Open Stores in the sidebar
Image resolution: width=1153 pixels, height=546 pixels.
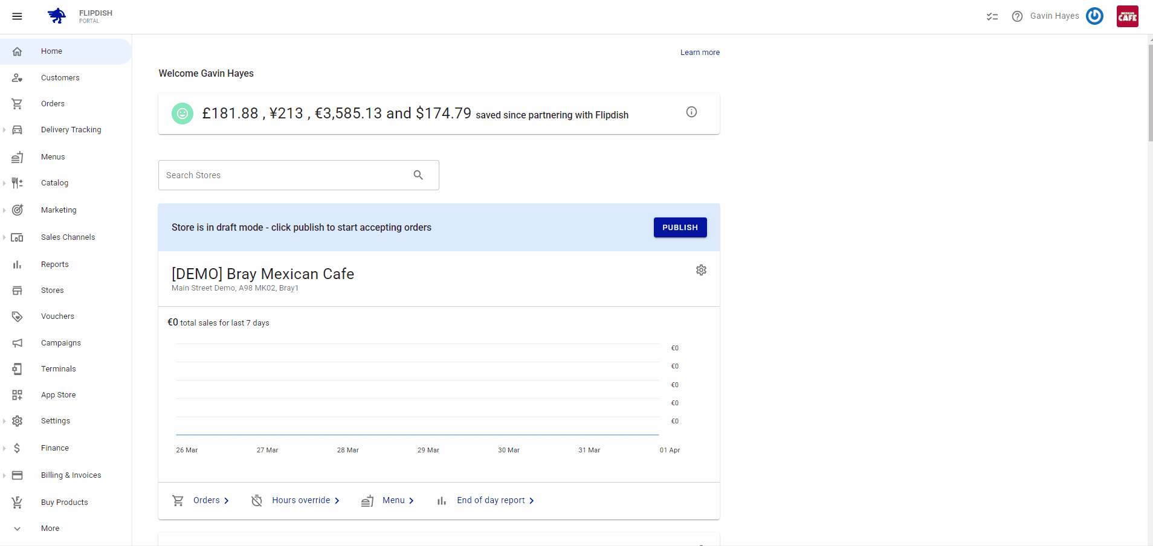(x=65, y=291)
